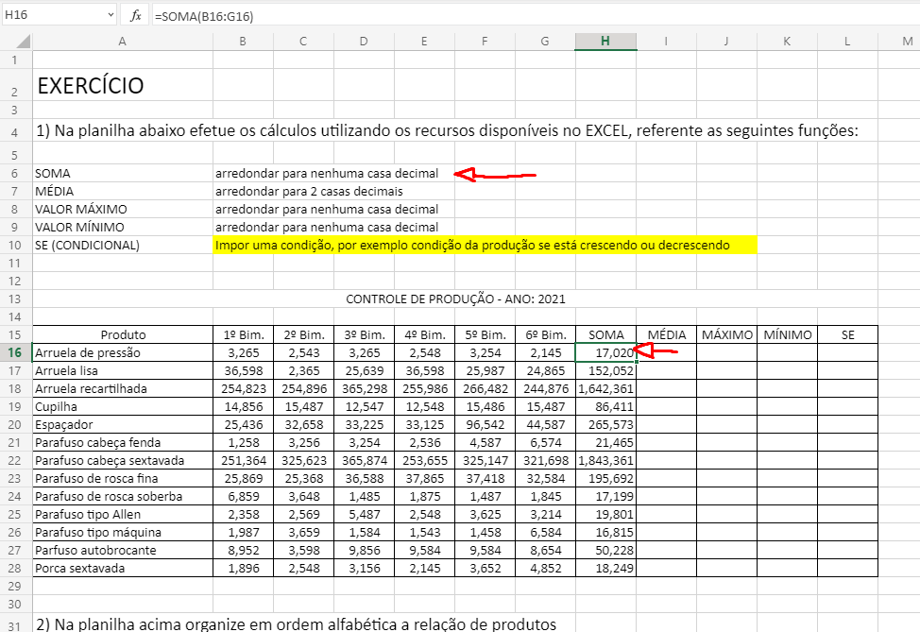Viewport: 920px width, 632px height.
Task: Click the value 37,865 in row 23
Action: (425, 478)
